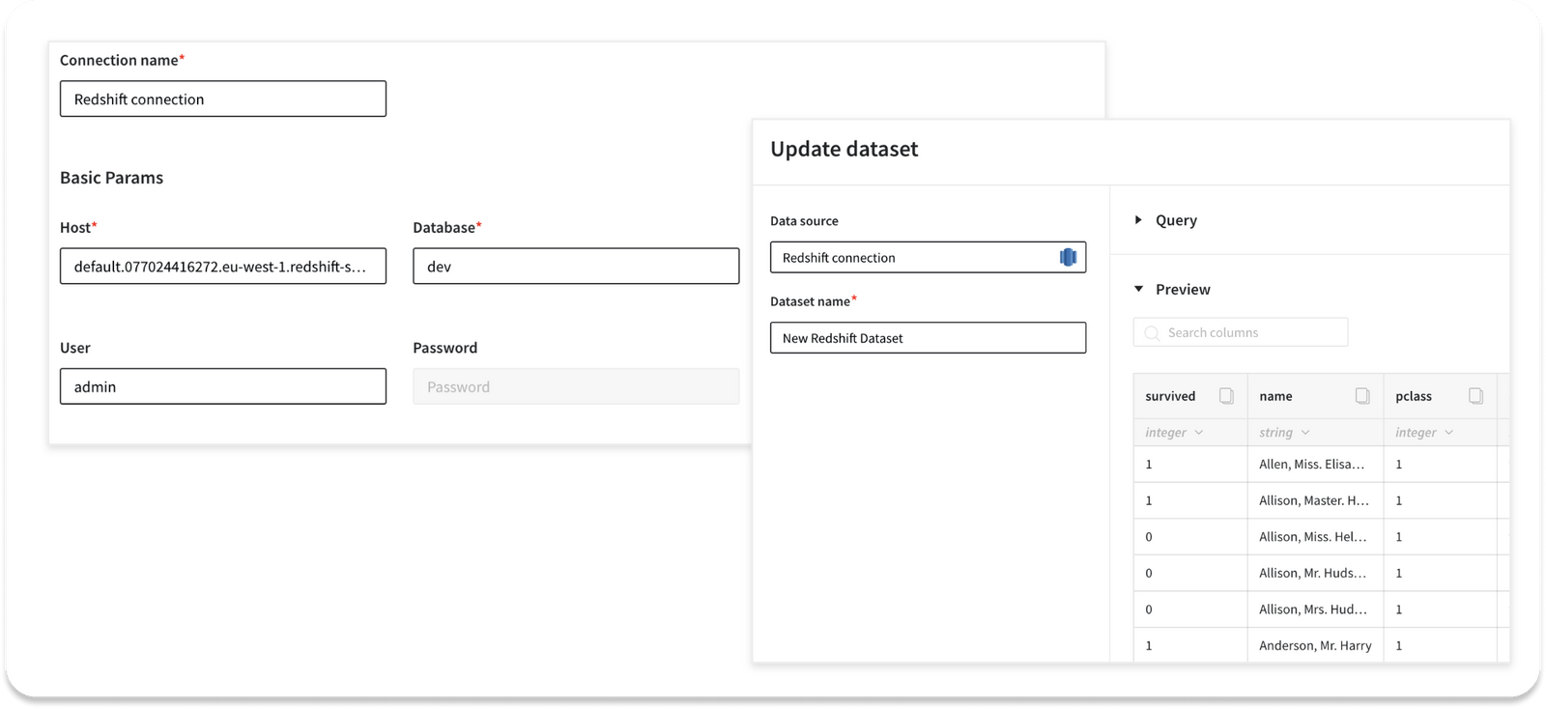Open the Data source Redshift connection selector

(x=928, y=257)
